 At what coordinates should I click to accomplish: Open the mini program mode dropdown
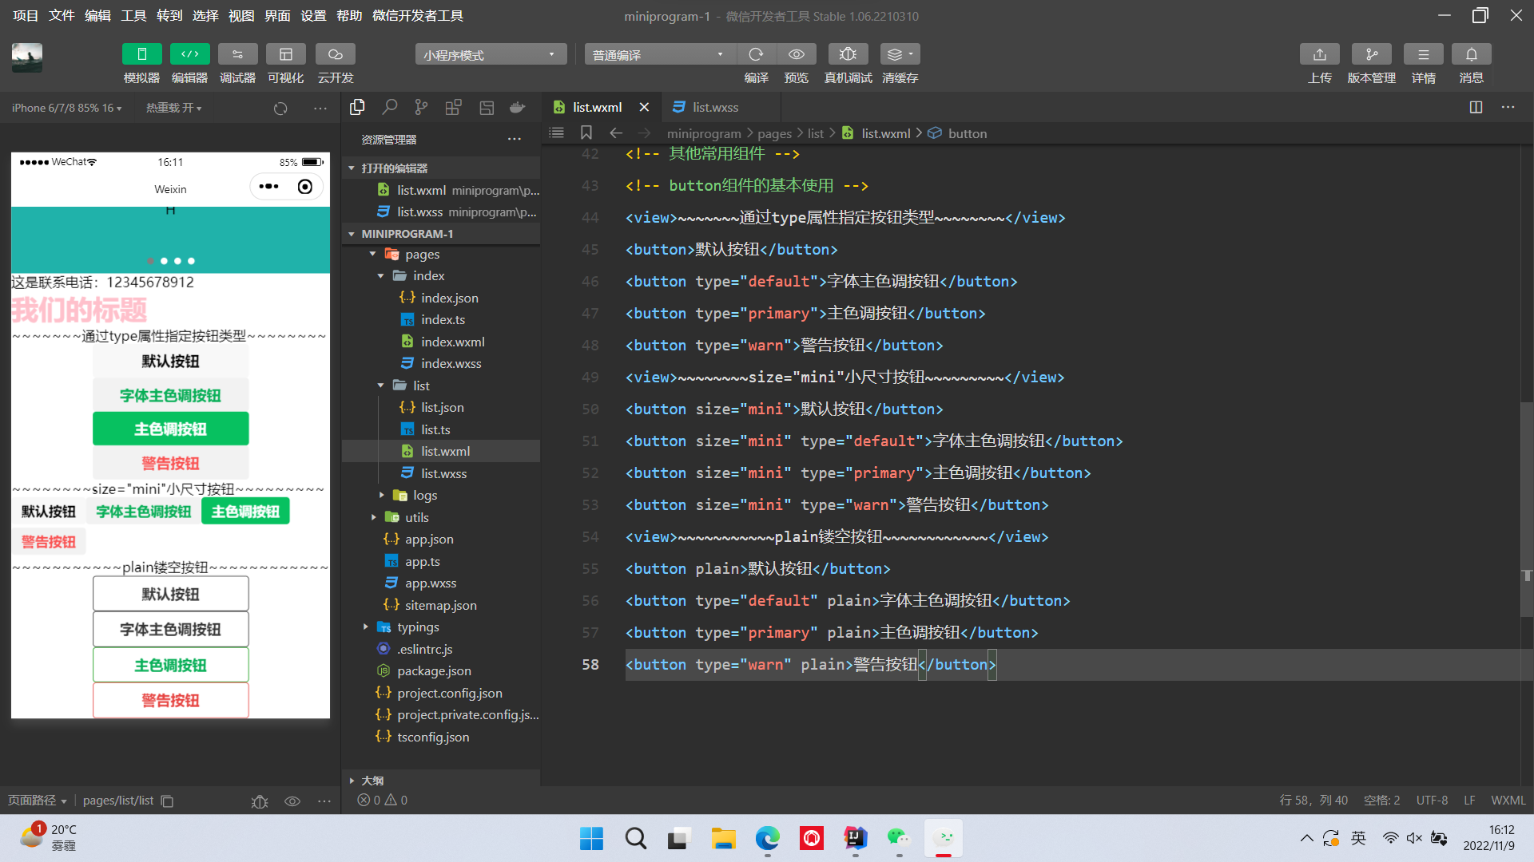tap(490, 54)
